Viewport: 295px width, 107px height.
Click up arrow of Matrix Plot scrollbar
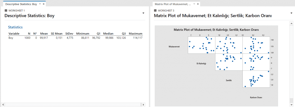coord(292,24)
